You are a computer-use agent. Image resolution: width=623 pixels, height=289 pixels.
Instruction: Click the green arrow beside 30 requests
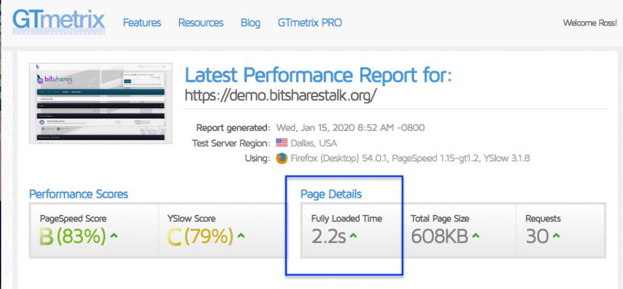(x=556, y=236)
